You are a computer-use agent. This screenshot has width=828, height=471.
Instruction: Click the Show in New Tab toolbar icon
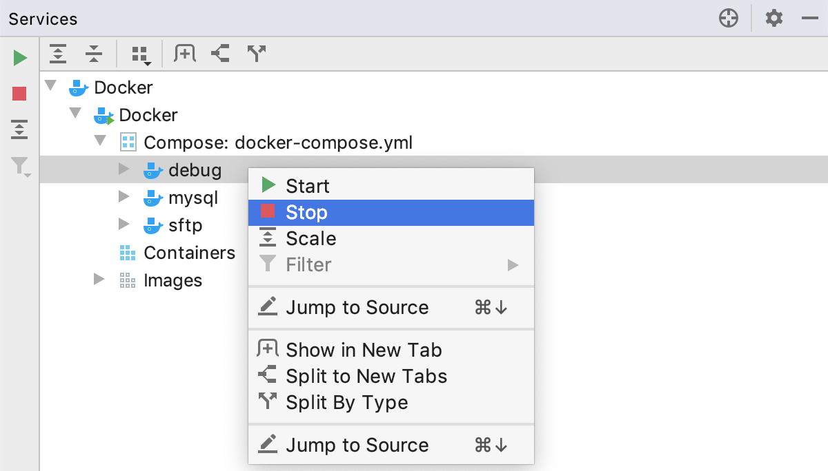(x=184, y=53)
